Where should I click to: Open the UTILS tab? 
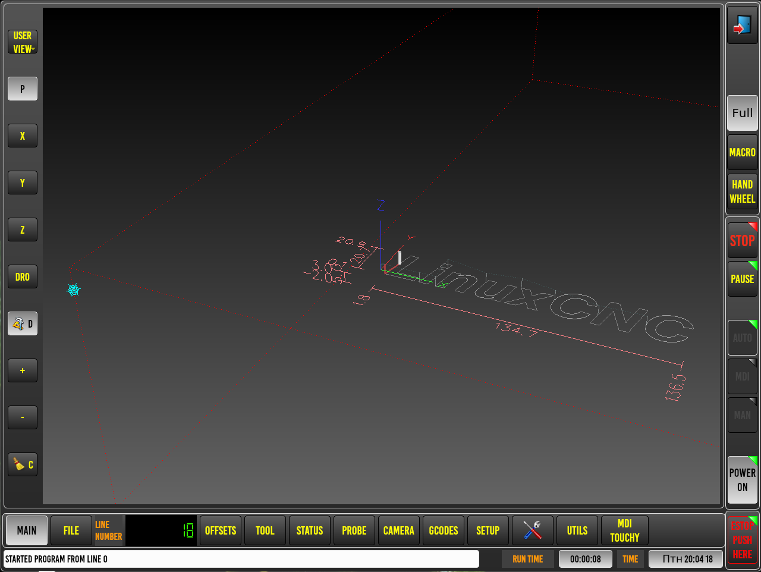coord(577,530)
